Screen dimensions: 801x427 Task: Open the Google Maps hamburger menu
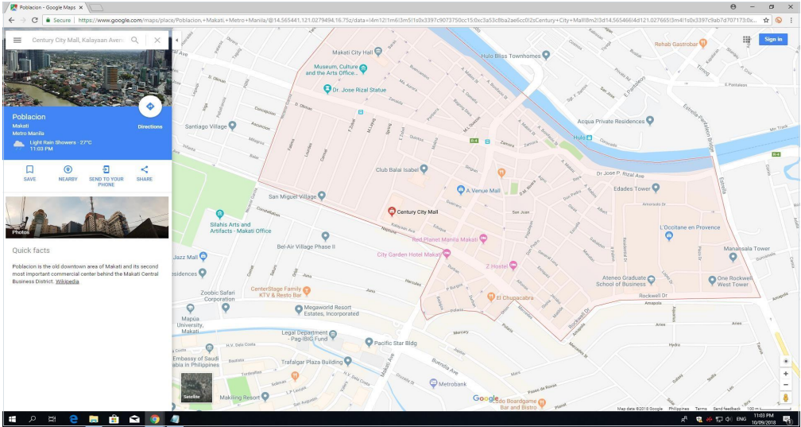[x=17, y=40]
